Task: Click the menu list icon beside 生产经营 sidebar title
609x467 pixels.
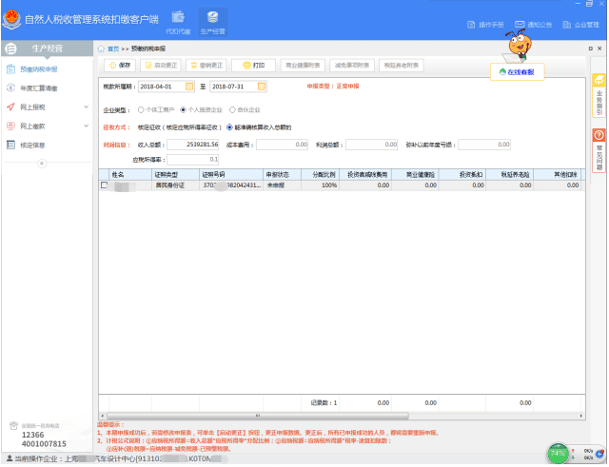Action: click(x=10, y=49)
